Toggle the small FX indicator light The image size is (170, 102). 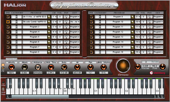3,68
